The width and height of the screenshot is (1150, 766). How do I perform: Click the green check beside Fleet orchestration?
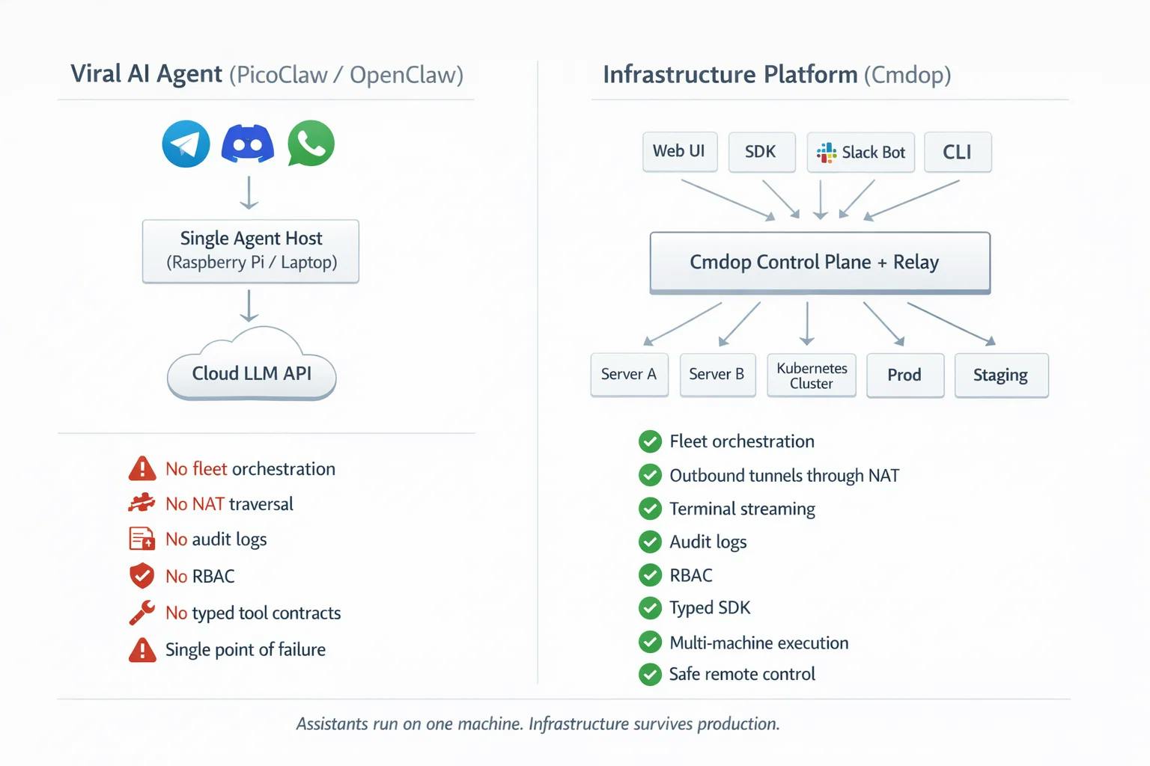coord(650,442)
